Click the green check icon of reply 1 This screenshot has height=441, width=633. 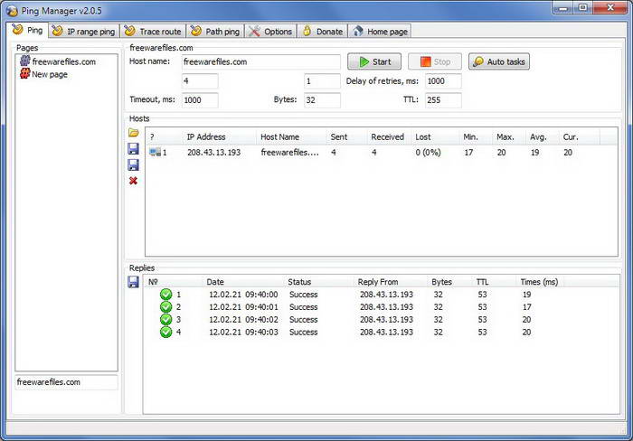click(165, 295)
